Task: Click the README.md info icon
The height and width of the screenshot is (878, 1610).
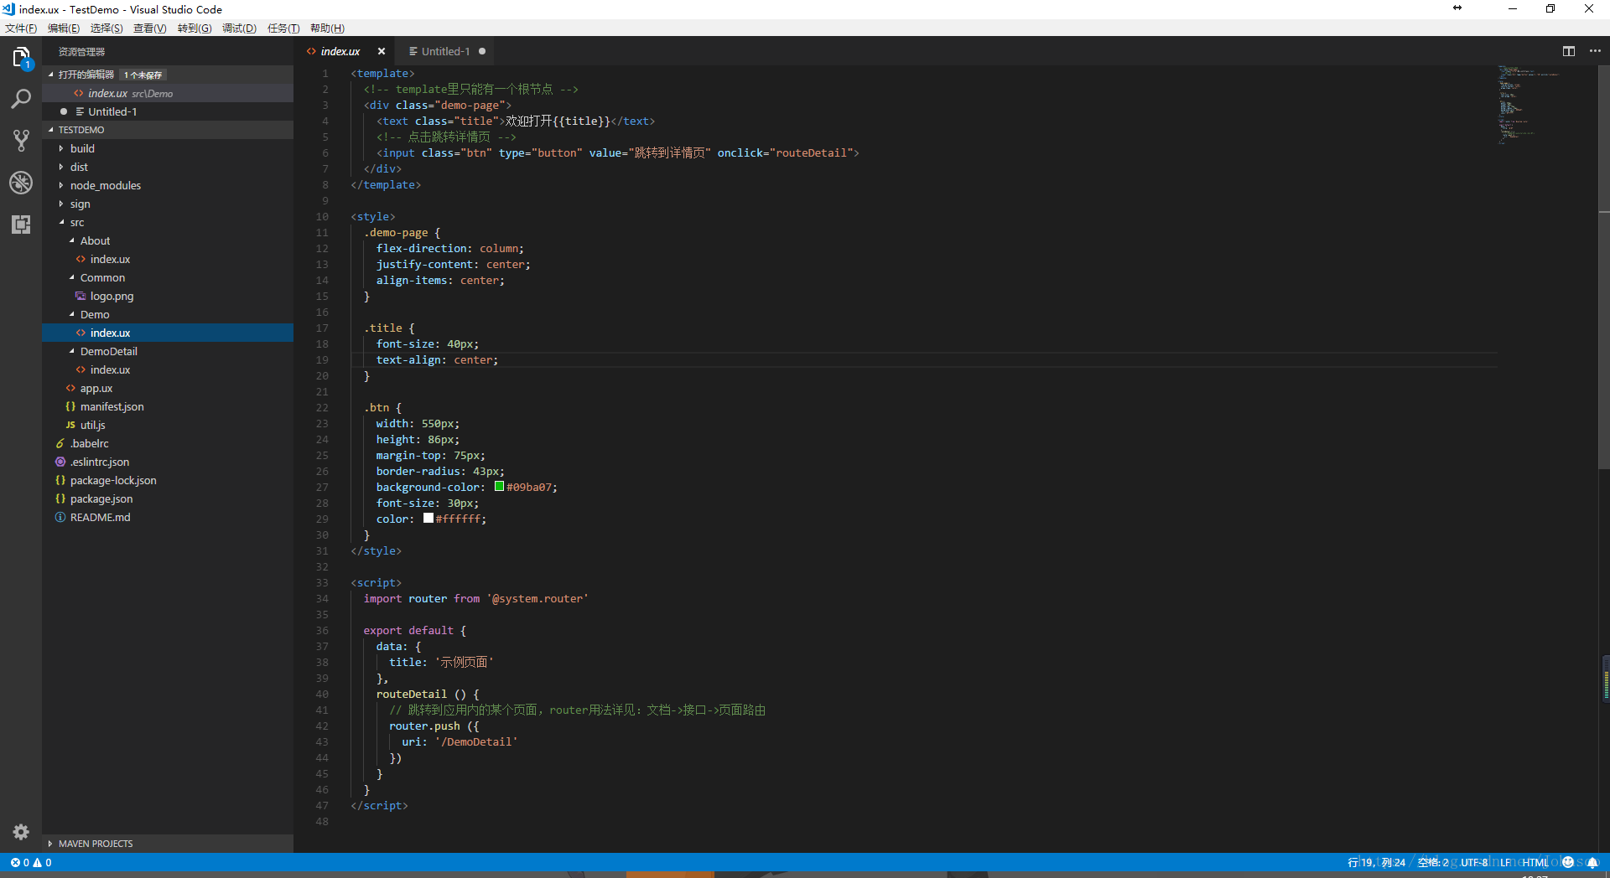Action: (x=60, y=517)
